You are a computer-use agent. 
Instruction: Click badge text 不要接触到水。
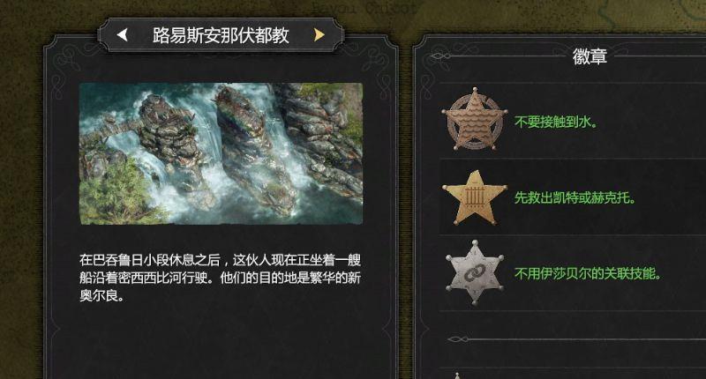[556, 122]
